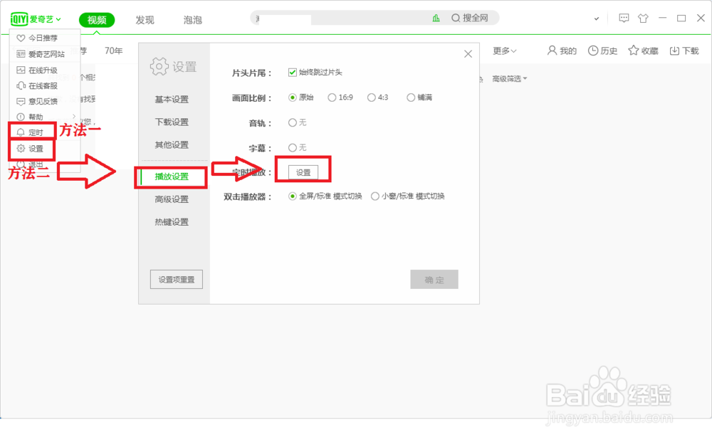Screen dimensions: 712x442
Task: Click the green traffic chart icon beside the search box
Action: tap(436, 18)
